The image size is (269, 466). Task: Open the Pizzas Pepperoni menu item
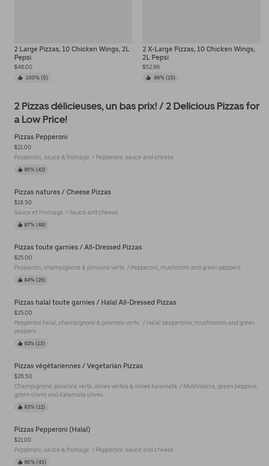(41, 137)
